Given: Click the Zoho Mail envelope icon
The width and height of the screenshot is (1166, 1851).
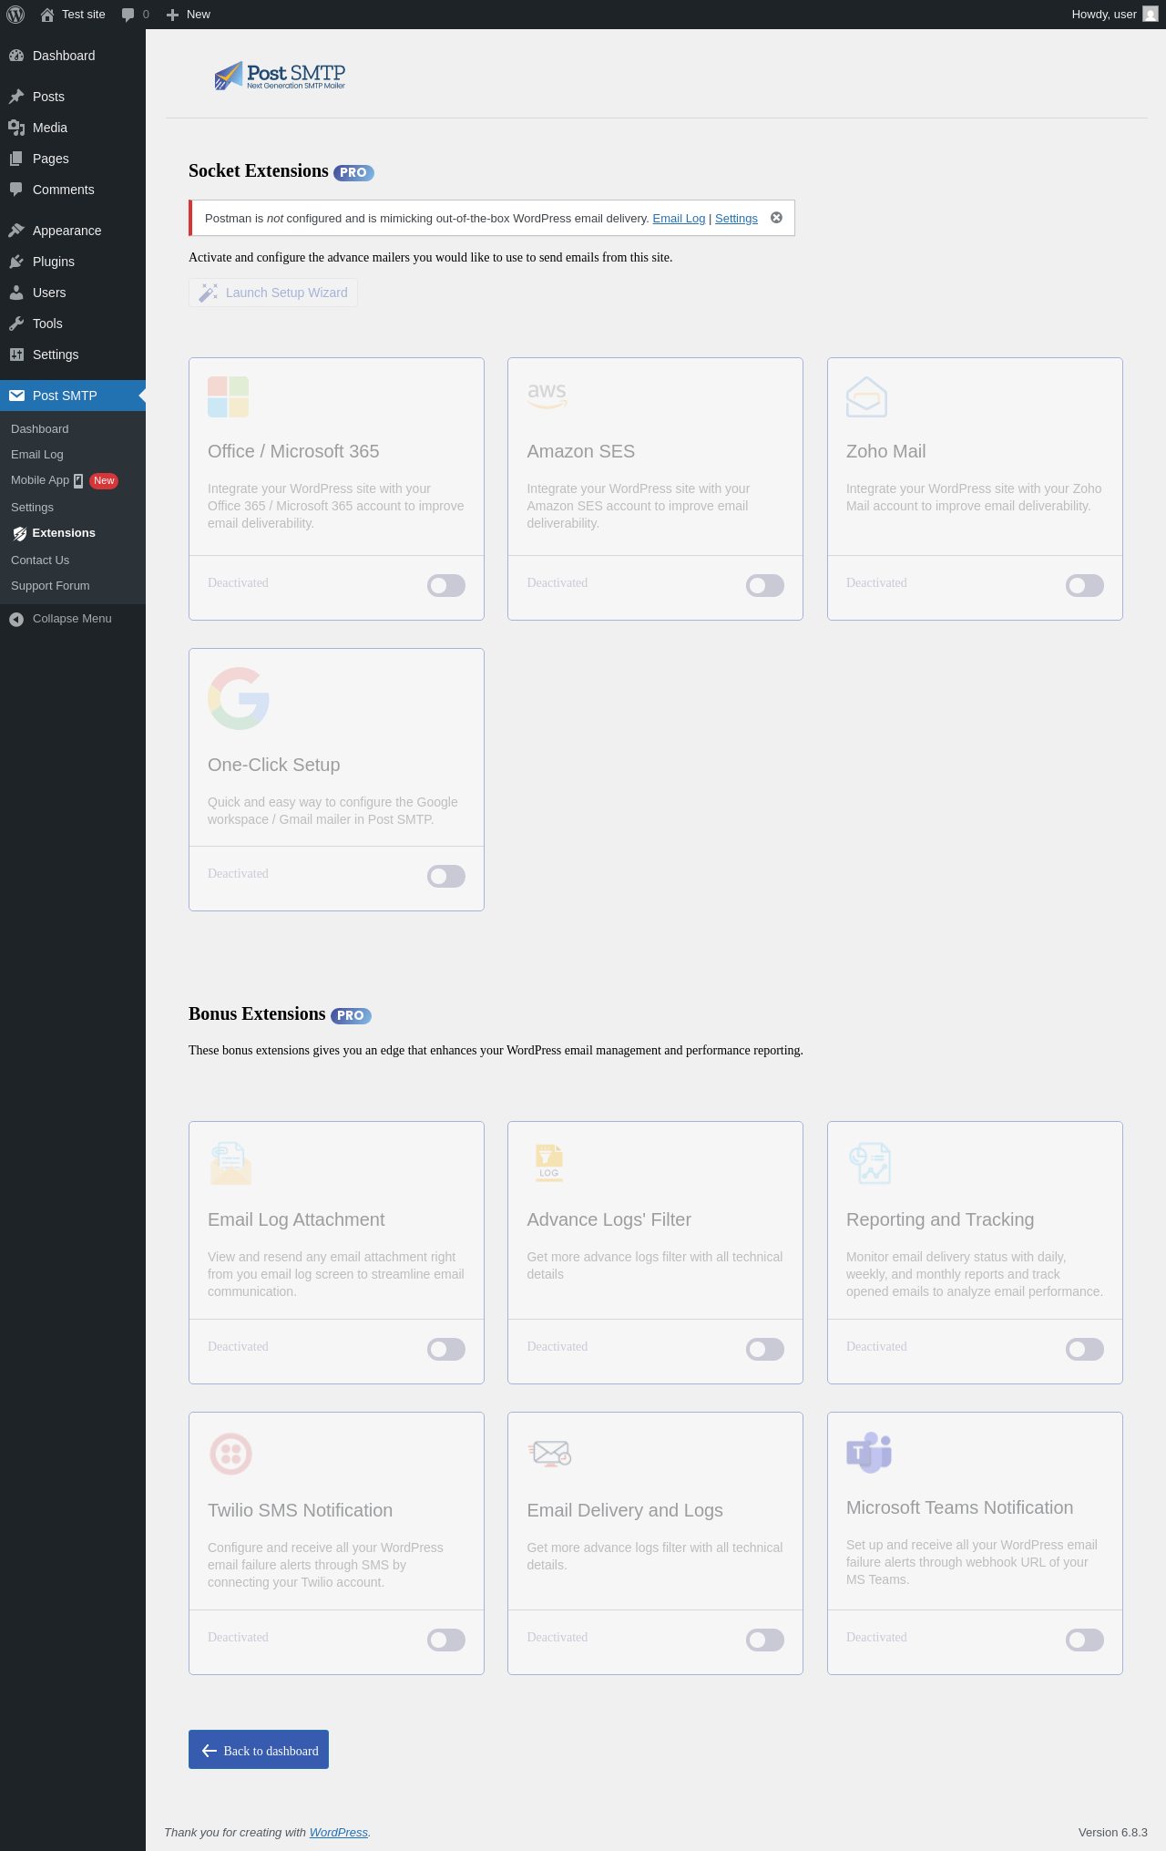Looking at the screenshot, I should pos(866,397).
